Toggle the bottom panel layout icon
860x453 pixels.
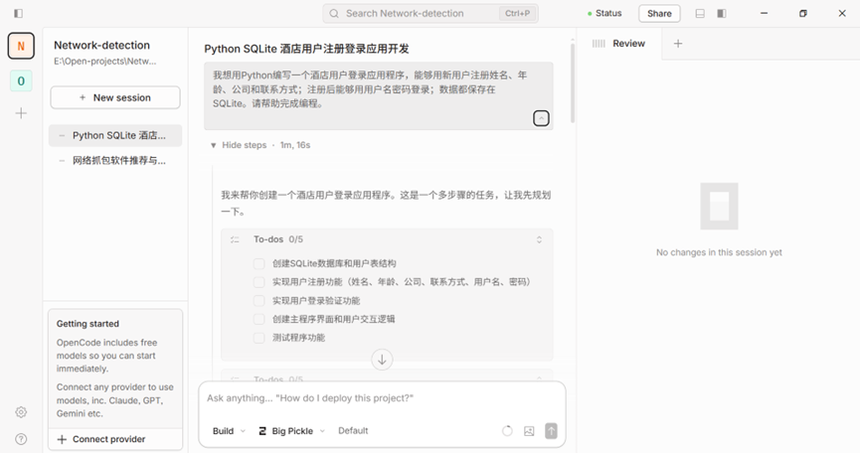(x=700, y=14)
